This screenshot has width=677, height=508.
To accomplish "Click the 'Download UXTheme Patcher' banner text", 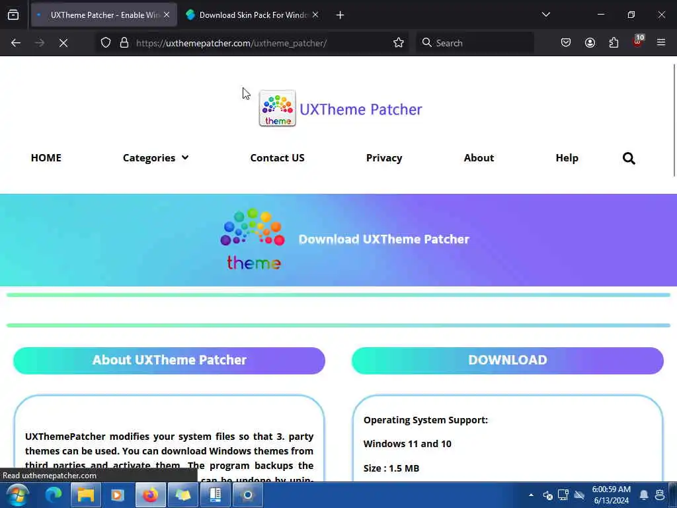I will [384, 239].
